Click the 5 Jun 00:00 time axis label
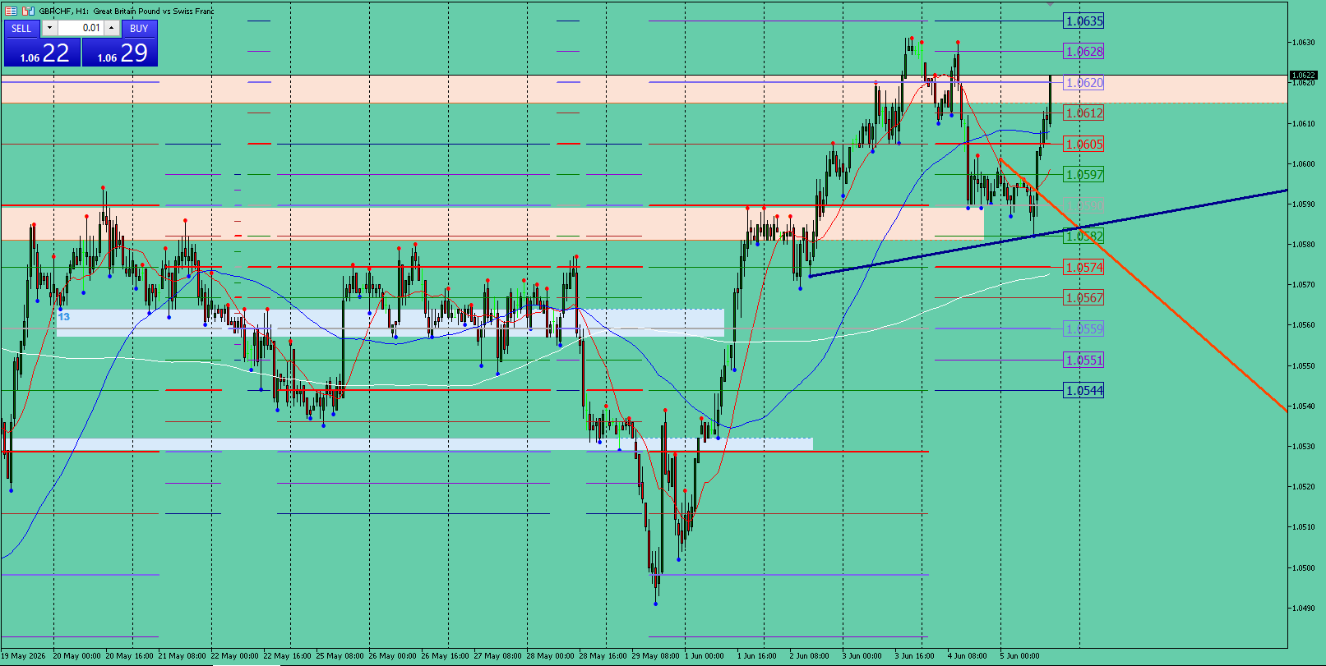Image resolution: width=1326 pixels, height=666 pixels. [1019, 656]
